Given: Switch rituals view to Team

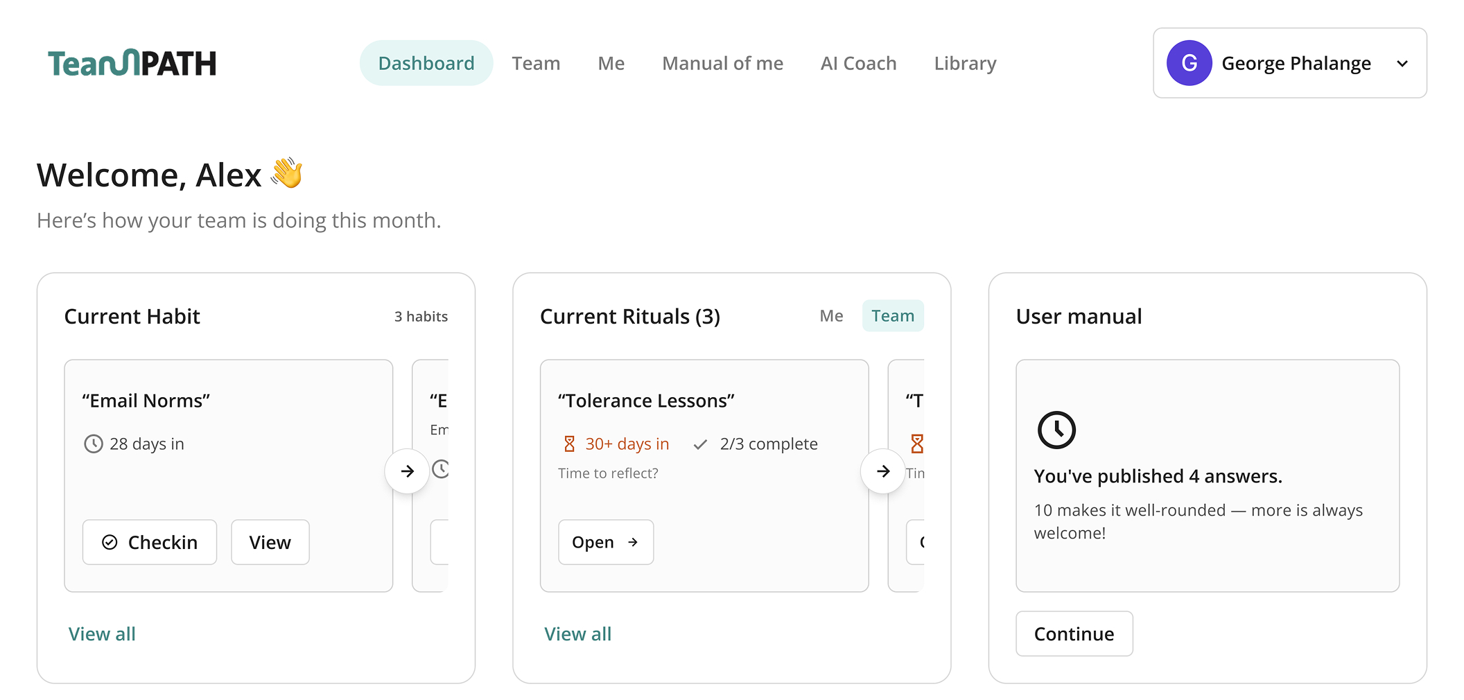Looking at the screenshot, I should [893, 316].
